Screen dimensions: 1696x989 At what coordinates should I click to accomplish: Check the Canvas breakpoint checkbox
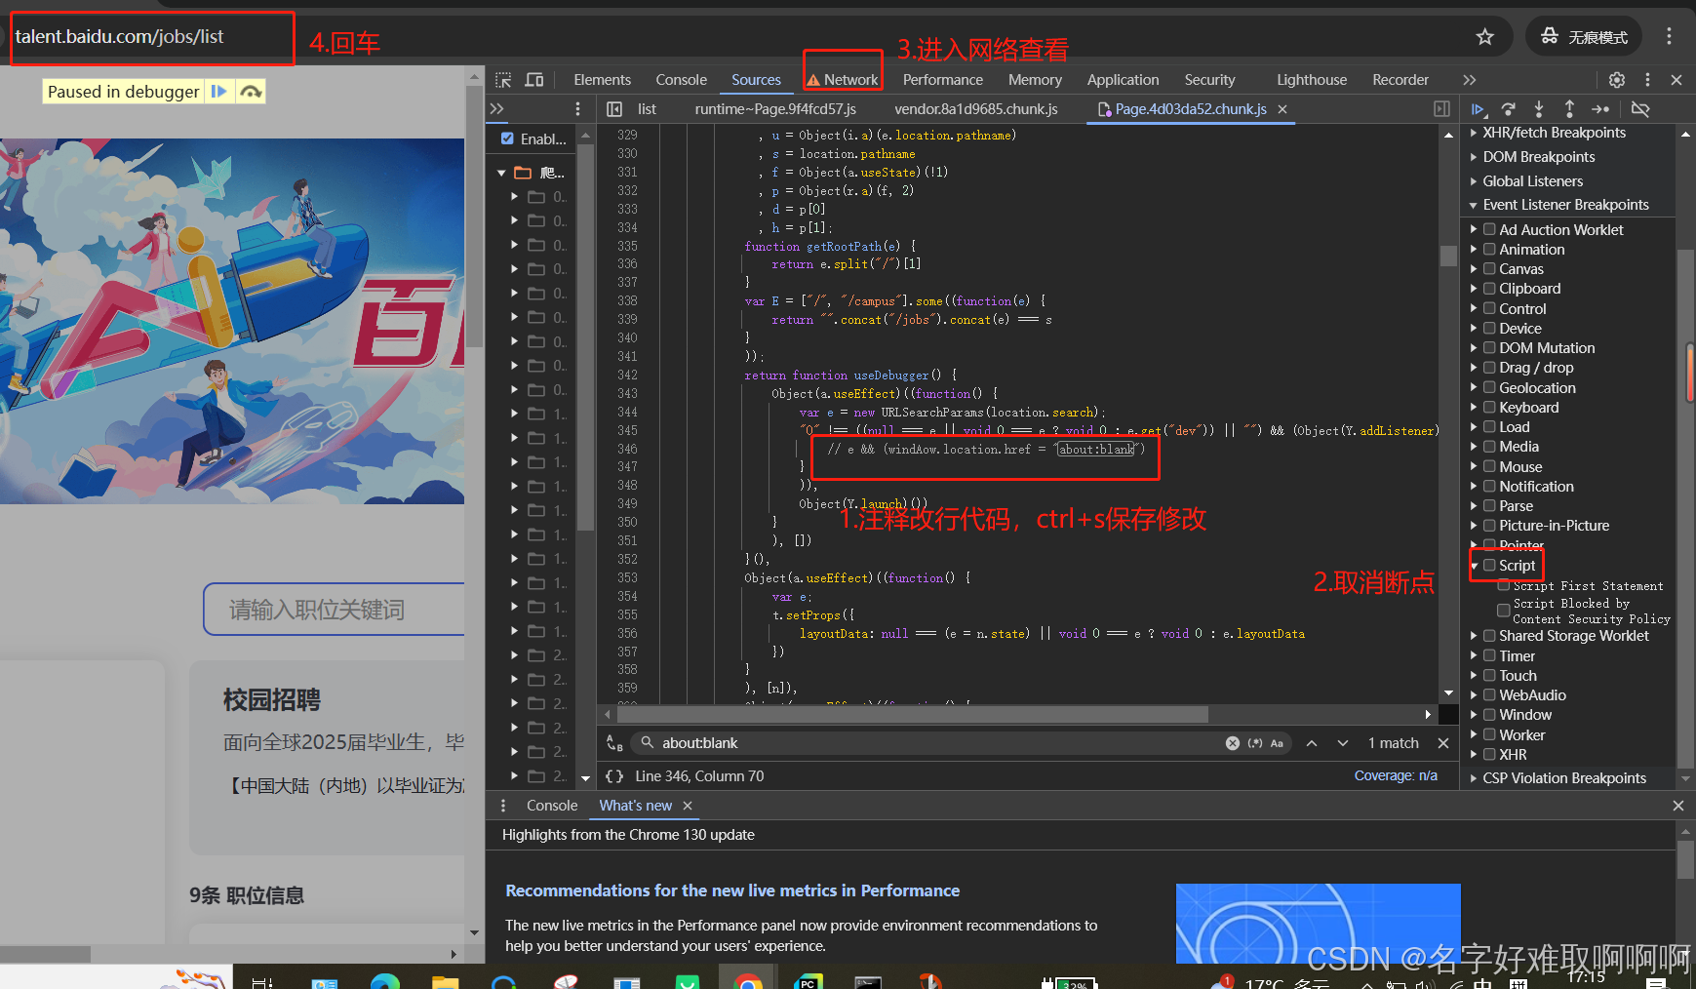pyautogui.click(x=1489, y=269)
